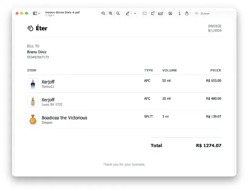Enter full screen with green button
This screenshot has height=191, width=248.
tap(27, 13)
